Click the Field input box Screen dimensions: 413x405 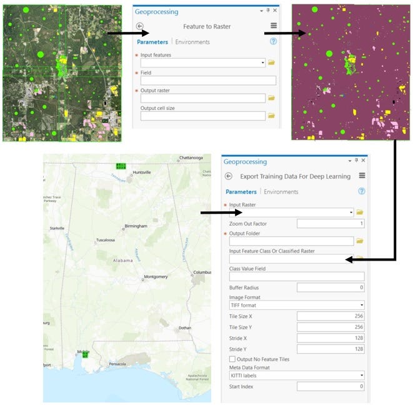(x=208, y=81)
